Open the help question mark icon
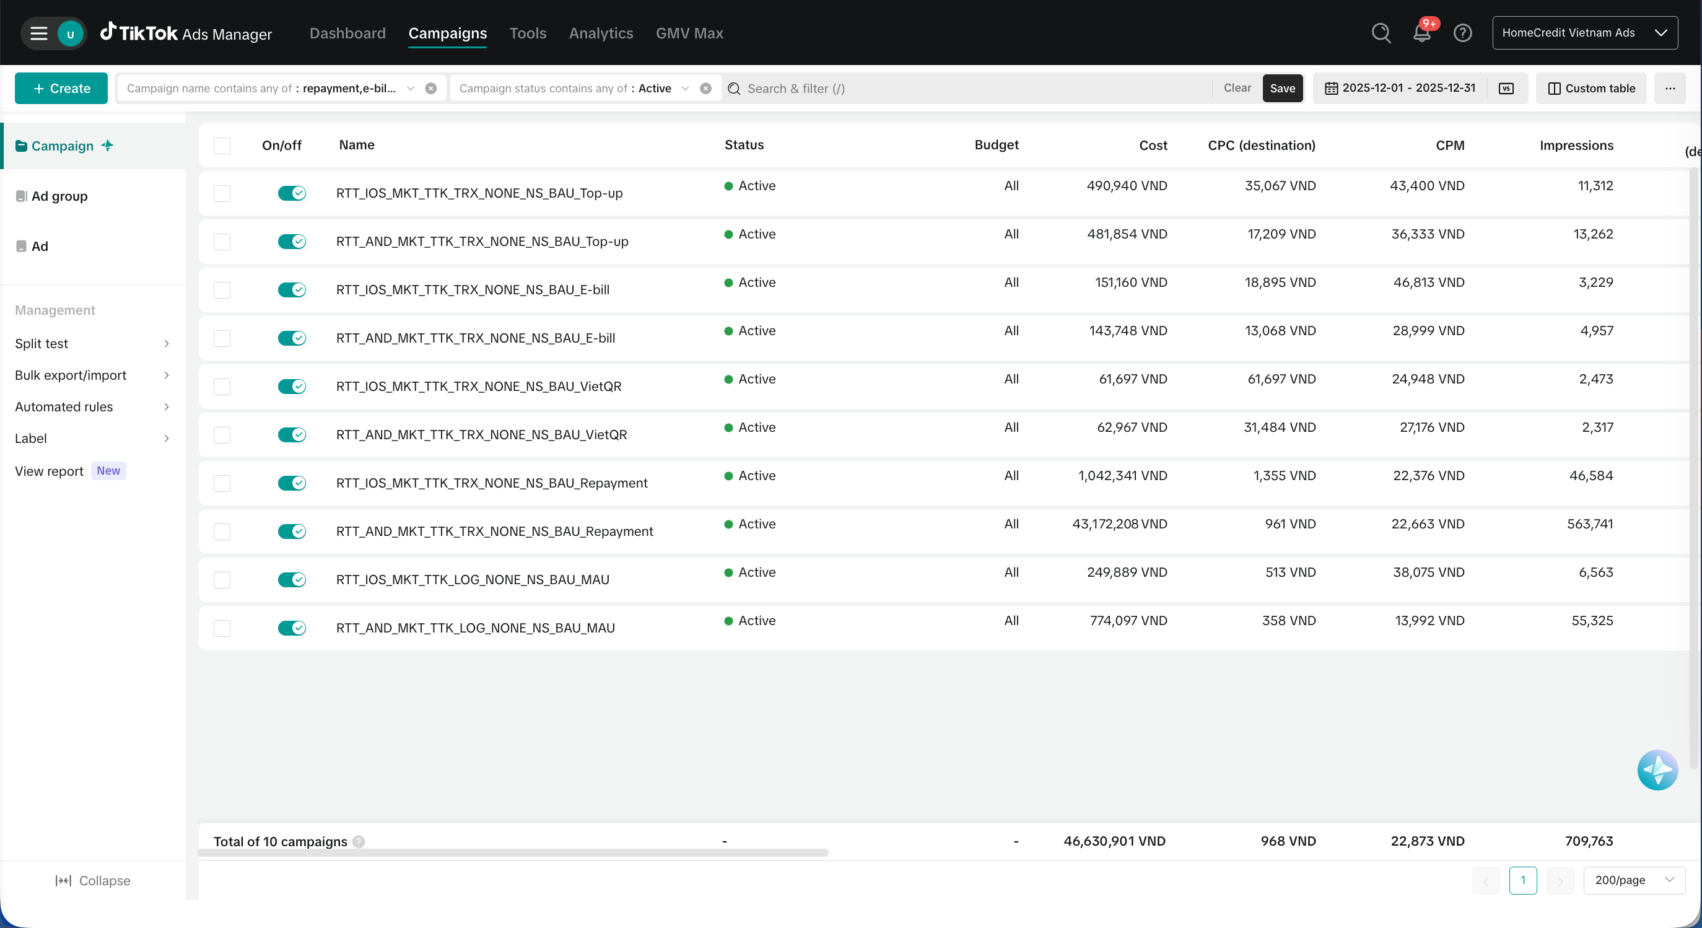Image resolution: width=1702 pixels, height=928 pixels. (1462, 33)
